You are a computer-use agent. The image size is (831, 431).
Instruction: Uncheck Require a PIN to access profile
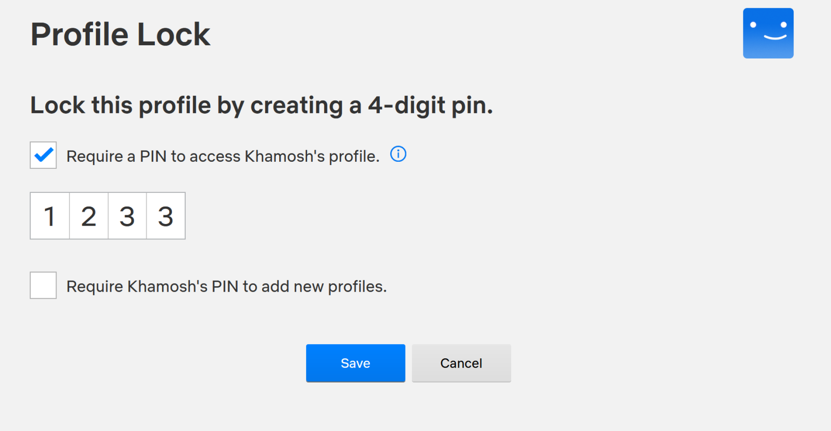[x=43, y=155]
